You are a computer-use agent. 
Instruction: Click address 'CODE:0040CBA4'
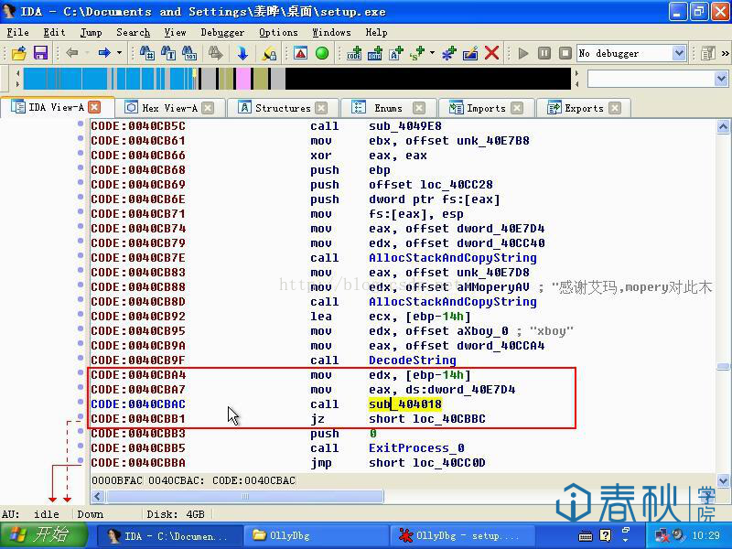[138, 375]
